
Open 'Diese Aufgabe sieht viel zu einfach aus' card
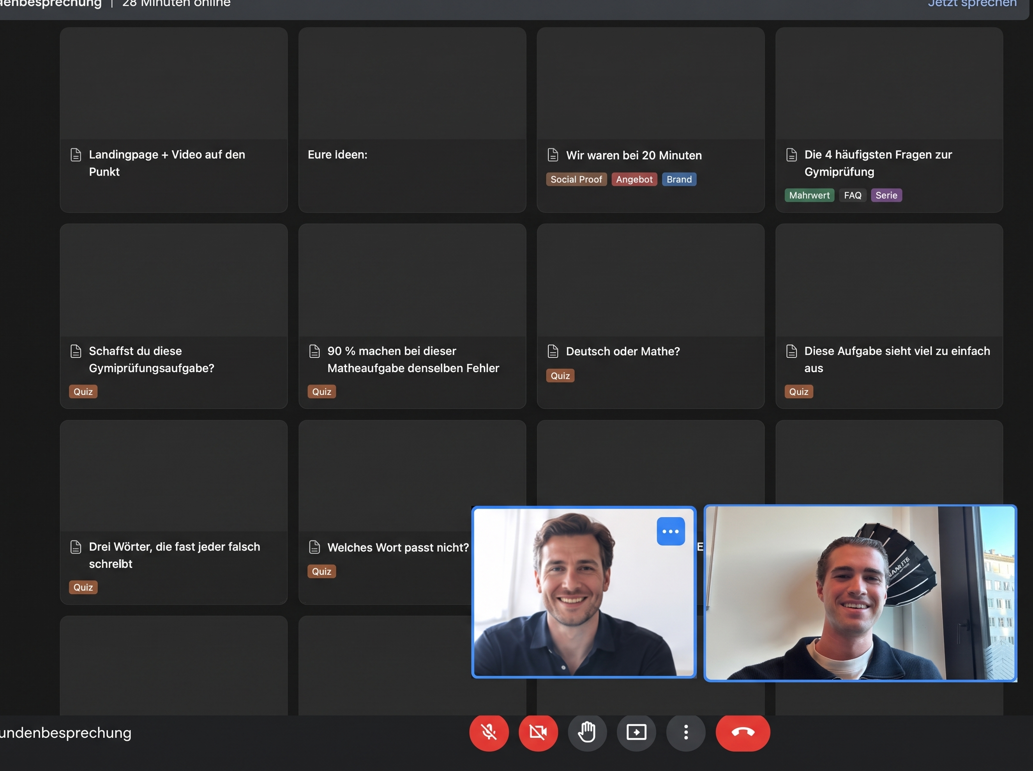pos(889,316)
